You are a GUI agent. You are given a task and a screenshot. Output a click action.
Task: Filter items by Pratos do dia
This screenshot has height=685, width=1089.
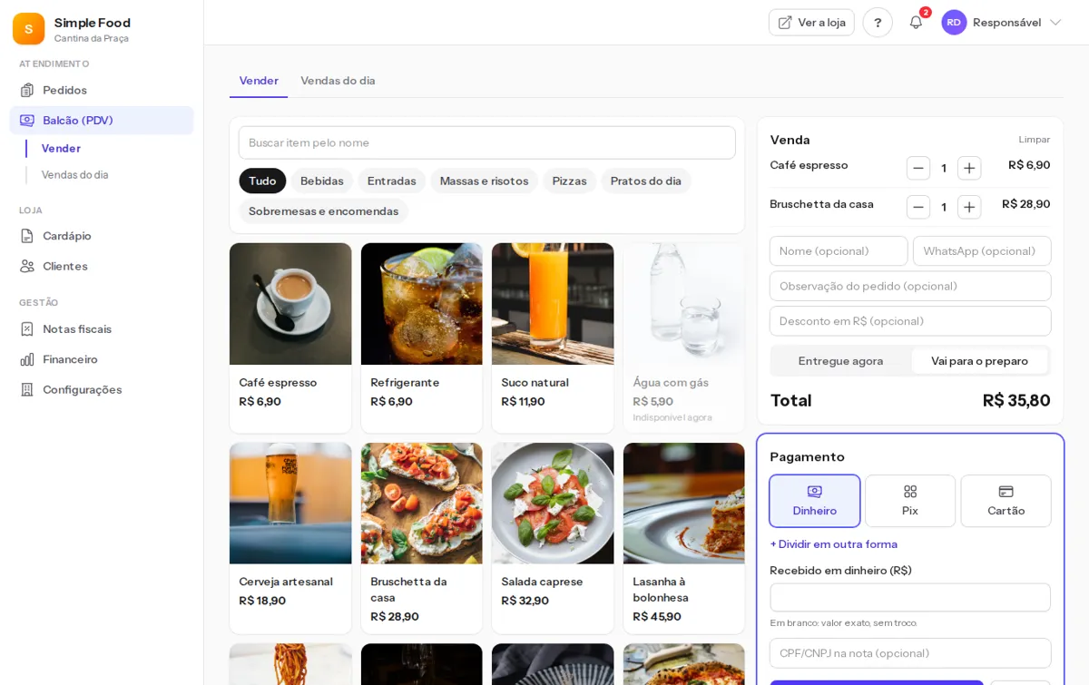(645, 181)
